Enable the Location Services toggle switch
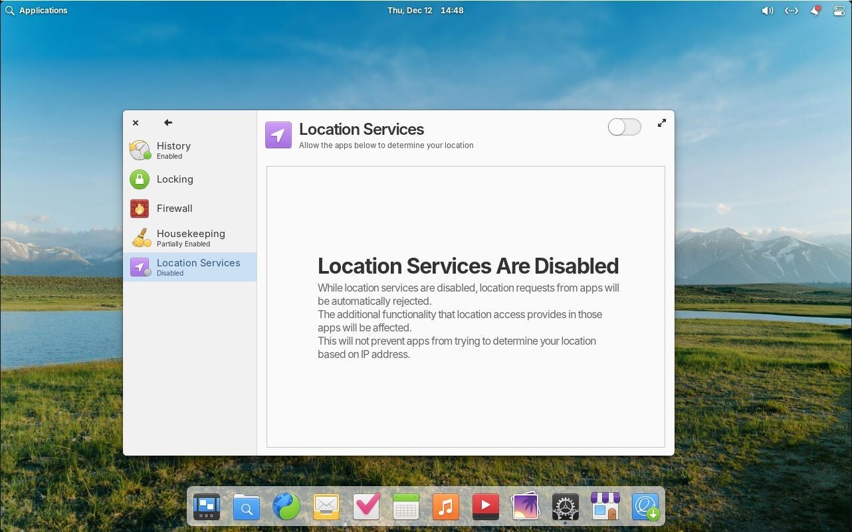The image size is (852, 532). coord(624,127)
